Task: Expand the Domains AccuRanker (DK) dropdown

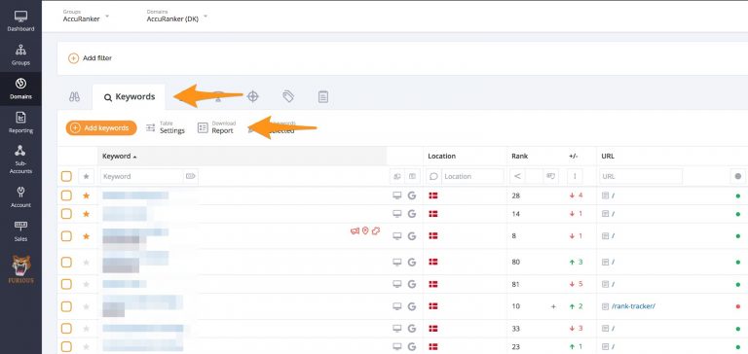Action: (177, 17)
